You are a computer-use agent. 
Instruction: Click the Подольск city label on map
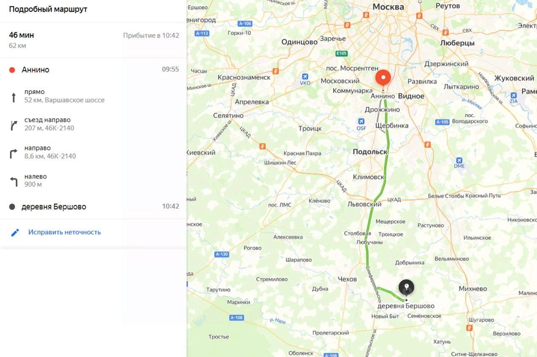pos(370,152)
